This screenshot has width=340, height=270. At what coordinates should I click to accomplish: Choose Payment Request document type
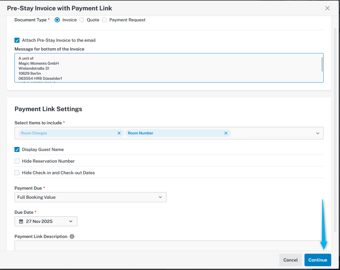click(x=104, y=20)
